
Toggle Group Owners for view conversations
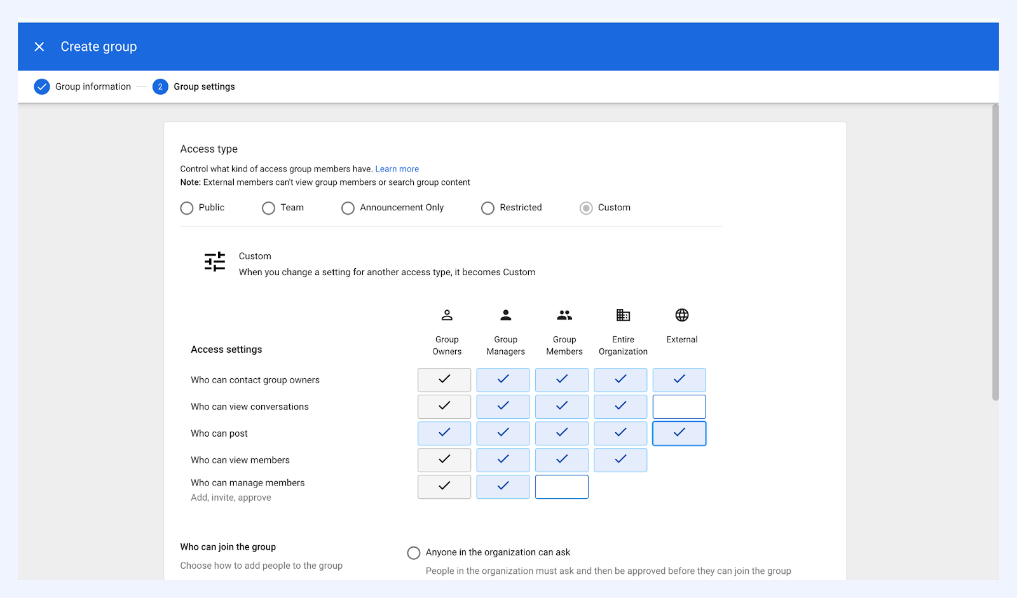[x=444, y=407]
